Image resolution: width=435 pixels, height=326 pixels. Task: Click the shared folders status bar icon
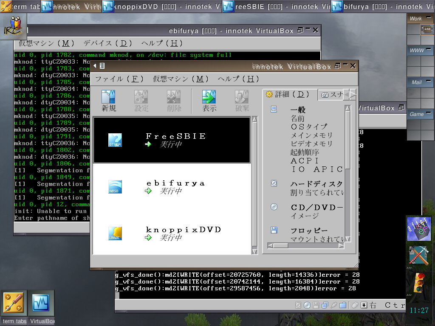tap(343, 305)
